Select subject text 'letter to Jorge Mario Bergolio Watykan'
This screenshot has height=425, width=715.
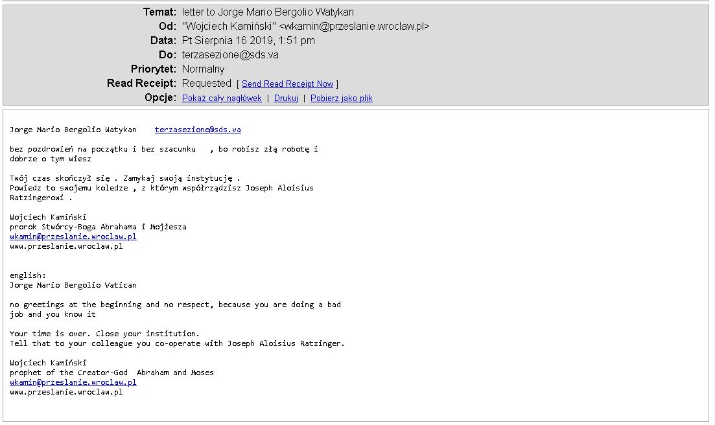tap(268, 12)
